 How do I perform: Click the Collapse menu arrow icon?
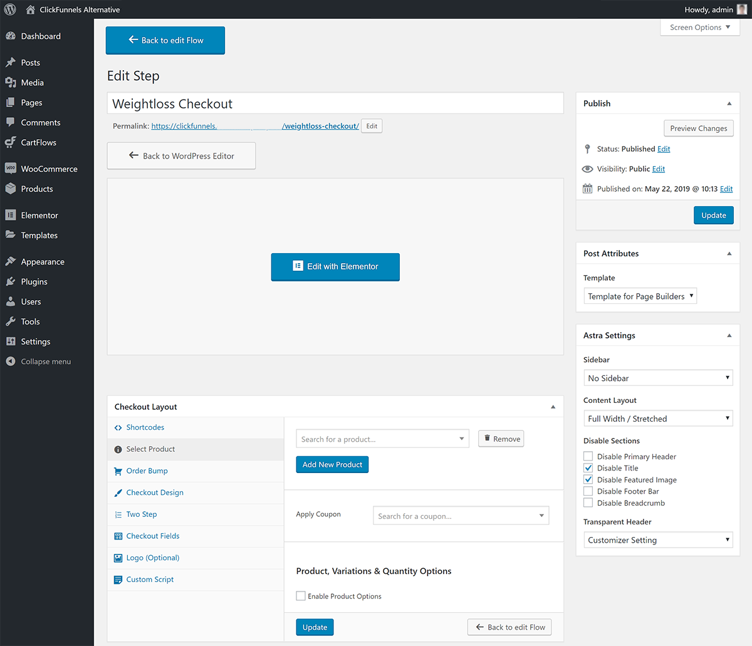click(x=11, y=362)
